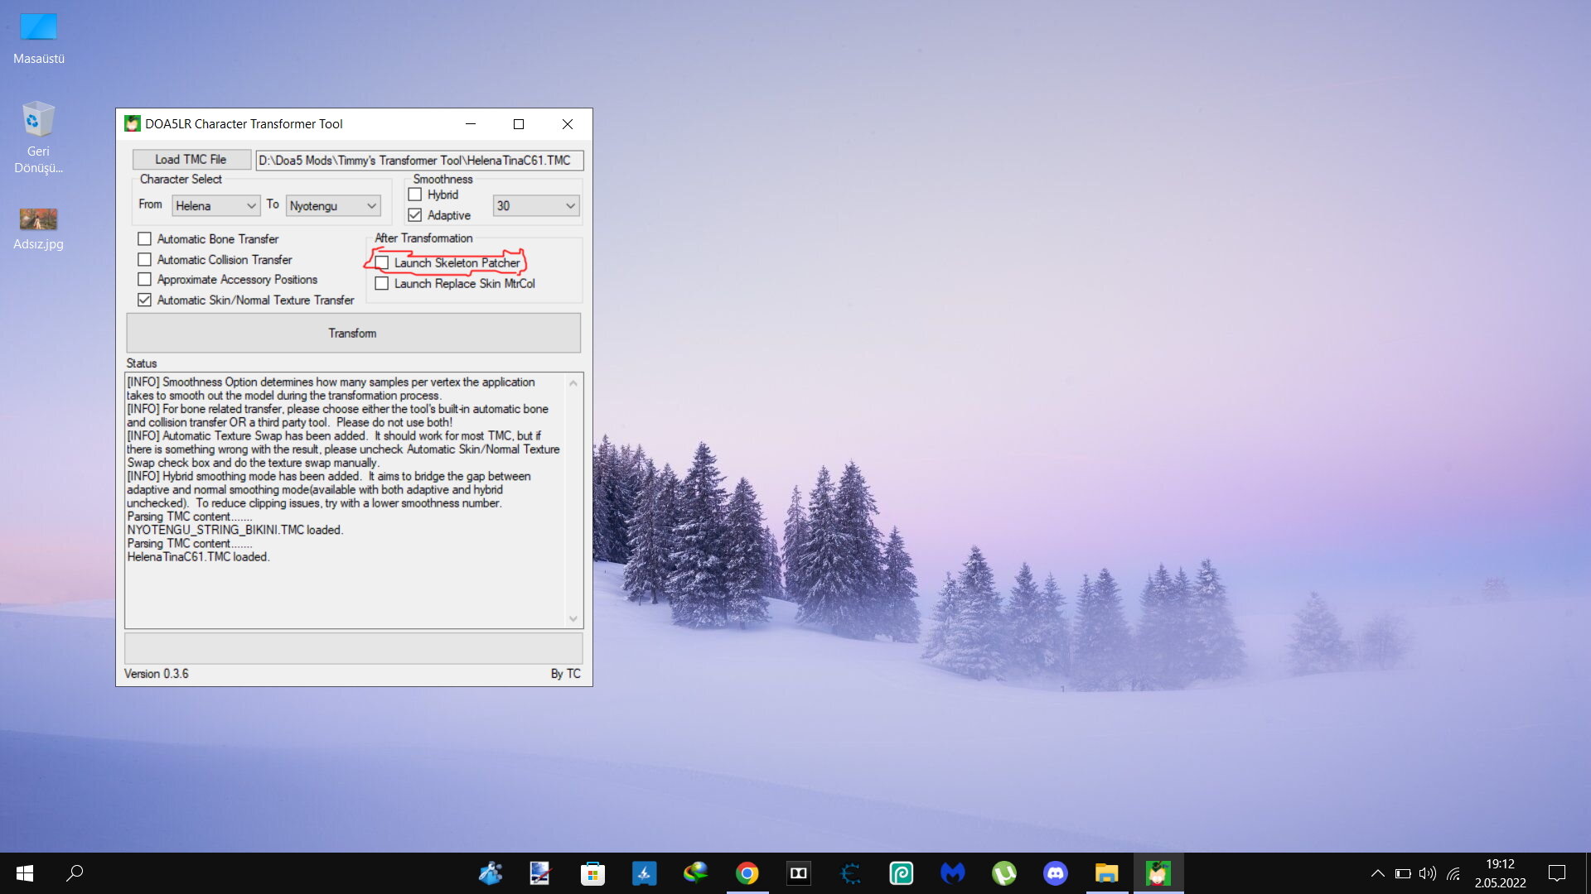Click the TMC file path field
This screenshot has width=1591, height=894.
tap(419, 160)
